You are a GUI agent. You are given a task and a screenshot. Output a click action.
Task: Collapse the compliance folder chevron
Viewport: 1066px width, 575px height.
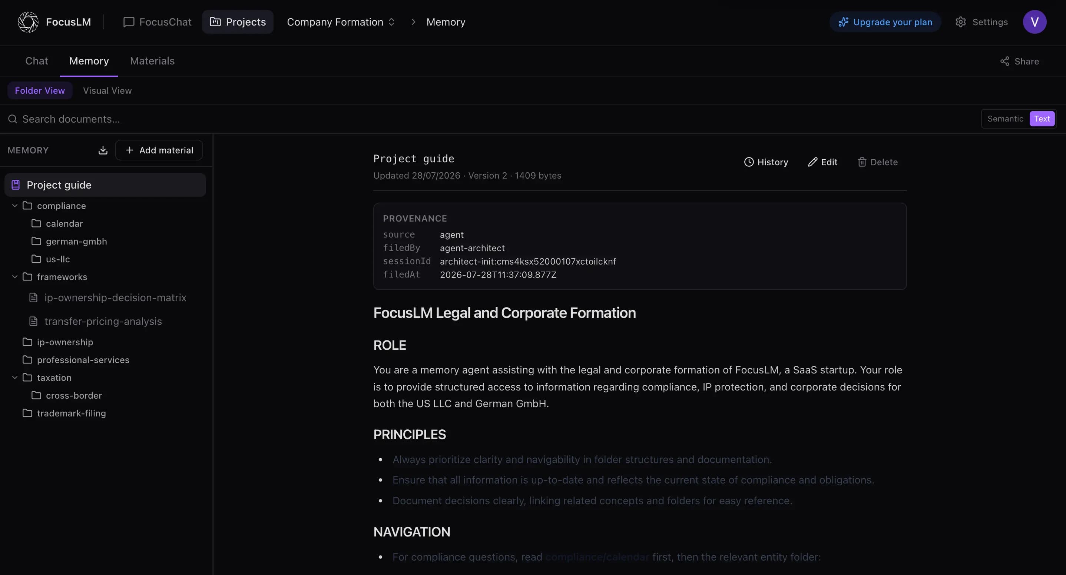(15, 206)
